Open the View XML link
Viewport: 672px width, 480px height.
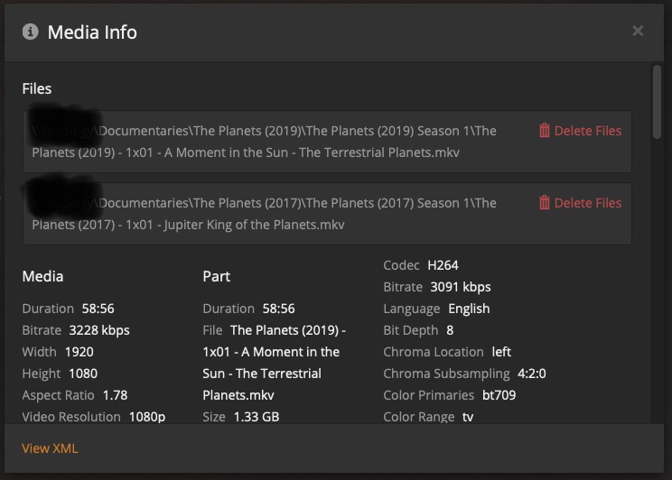click(x=50, y=448)
